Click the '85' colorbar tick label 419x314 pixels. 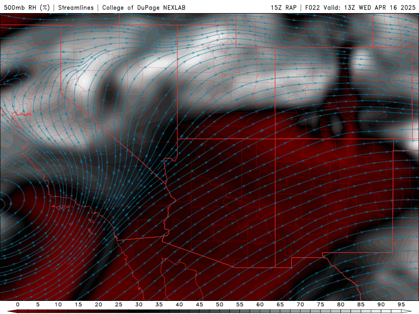(361, 305)
